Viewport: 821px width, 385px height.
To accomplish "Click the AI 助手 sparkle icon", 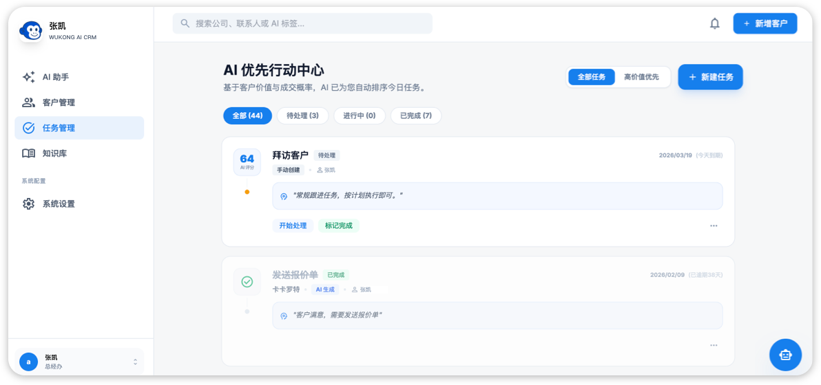I will (x=28, y=77).
